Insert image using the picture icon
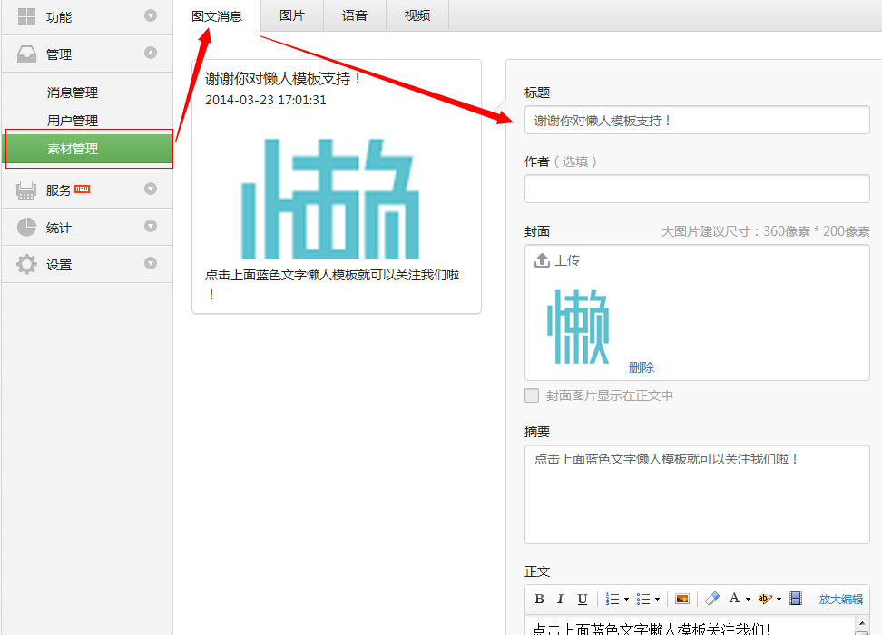Screen dimensions: 882x635 [x=682, y=599]
